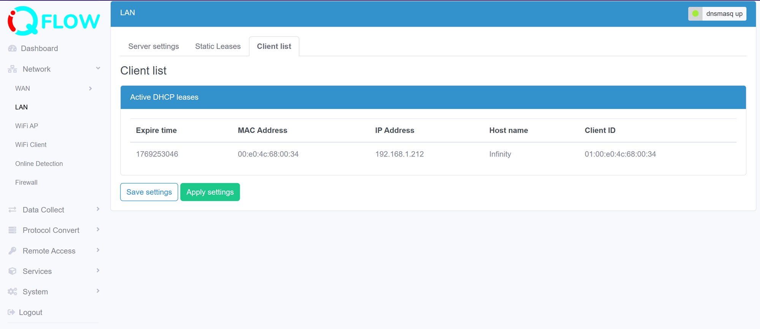Go to Online Detection
The image size is (760, 329).
39,164
